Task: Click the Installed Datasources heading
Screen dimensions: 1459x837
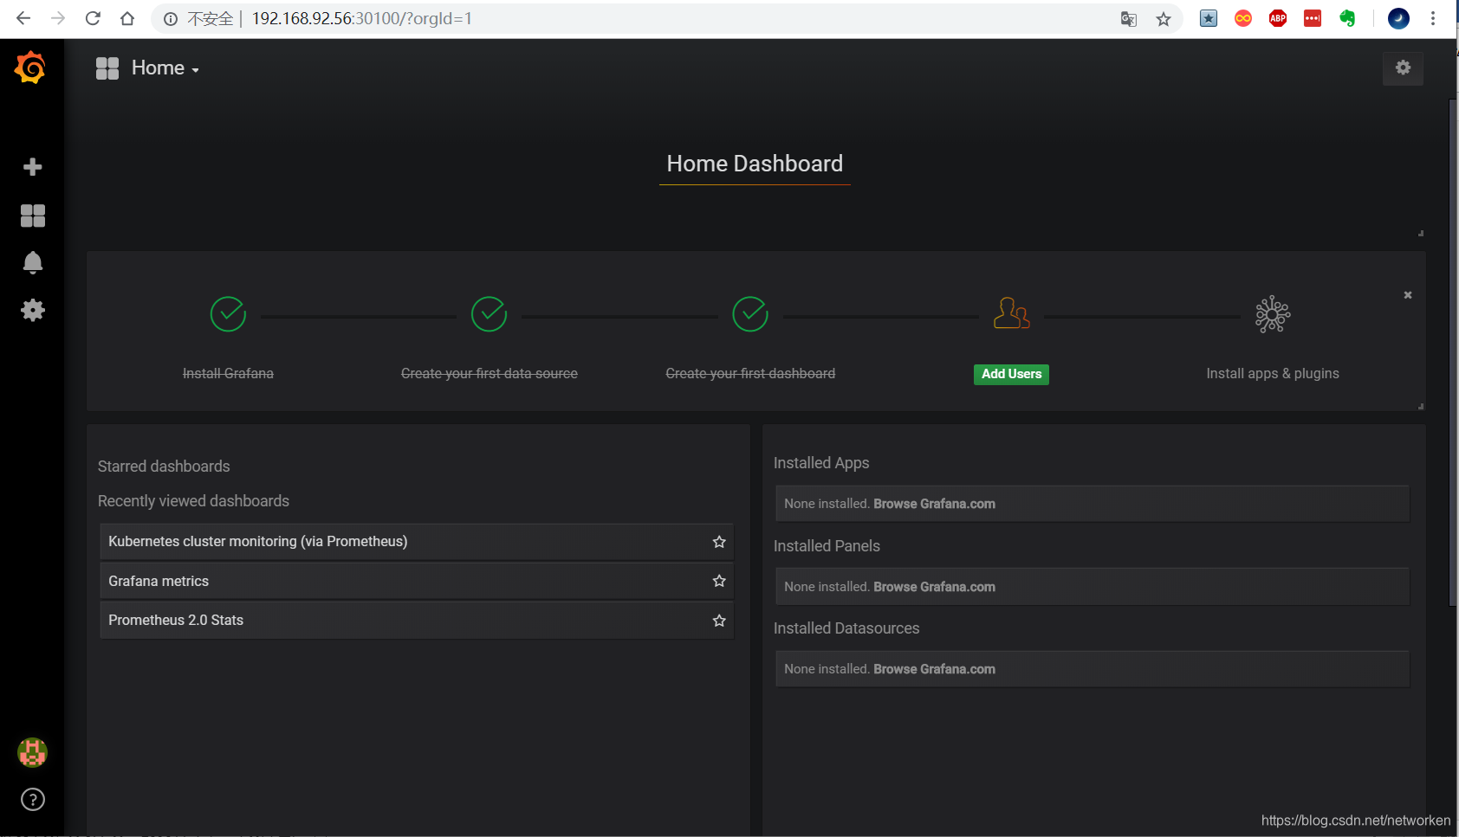Action: pyautogui.click(x=846, y=628)
